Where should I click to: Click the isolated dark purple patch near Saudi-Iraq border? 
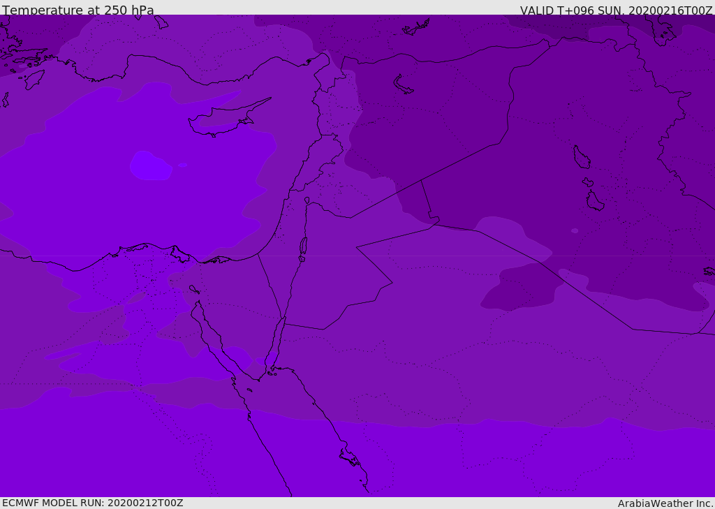517,295
